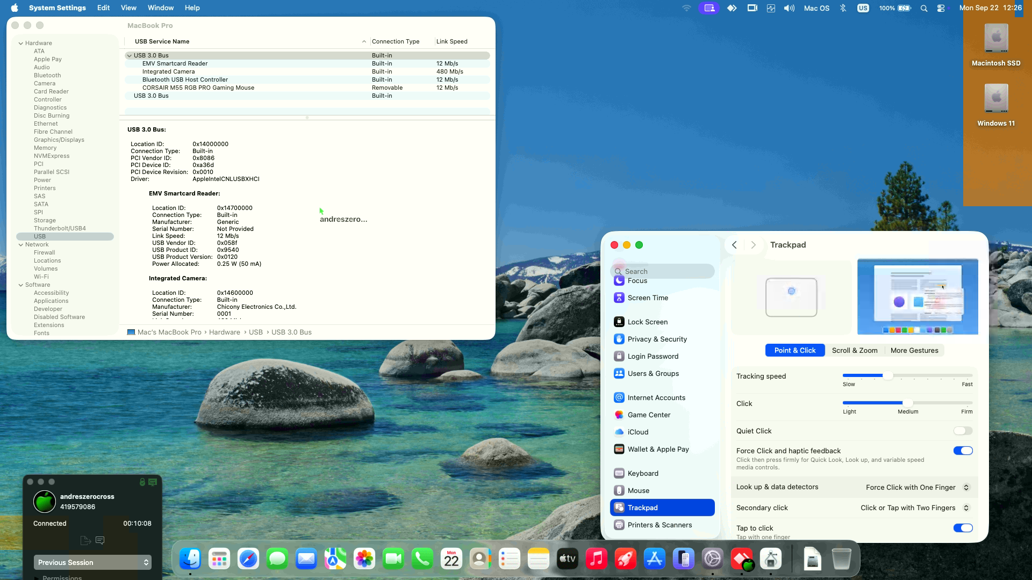The width and height of the screenshot is (1032, 580).
Task: Open the Macintosh SSD desktop drive
Action: pos(996,45)
